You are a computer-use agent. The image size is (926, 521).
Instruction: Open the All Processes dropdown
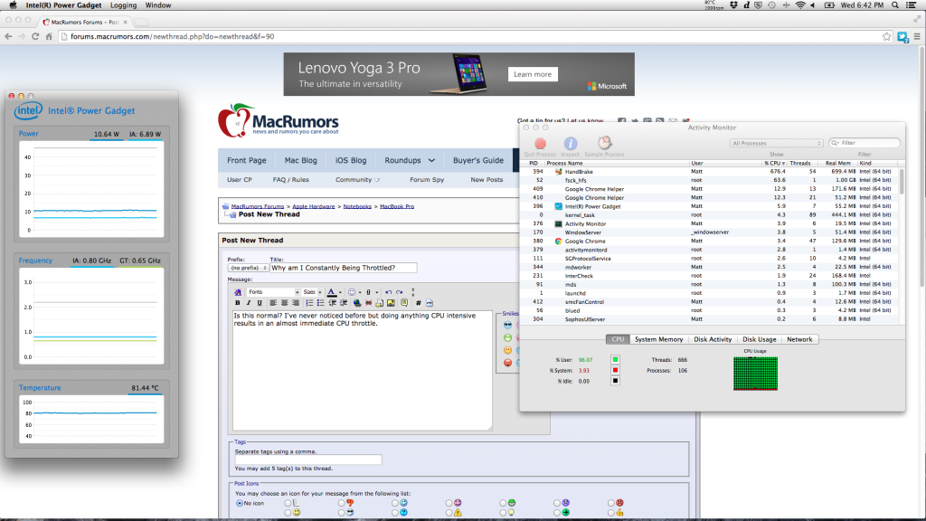pyautogui.click(x=776, y=143)
